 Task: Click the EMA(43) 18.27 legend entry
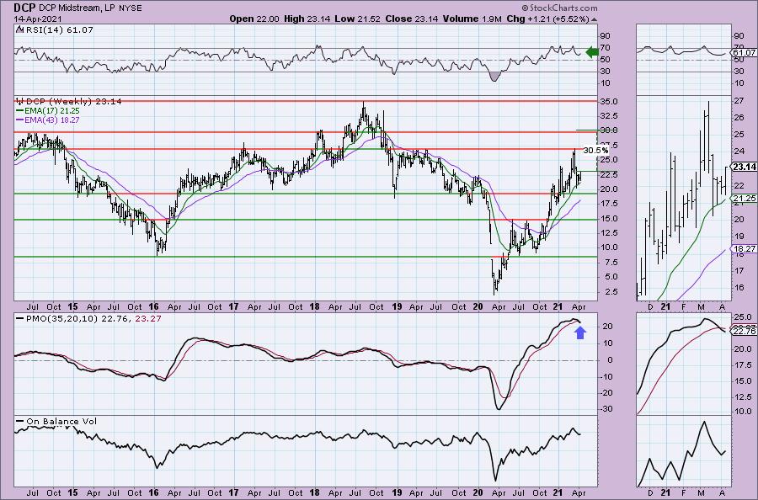click(x=51, y=120)
